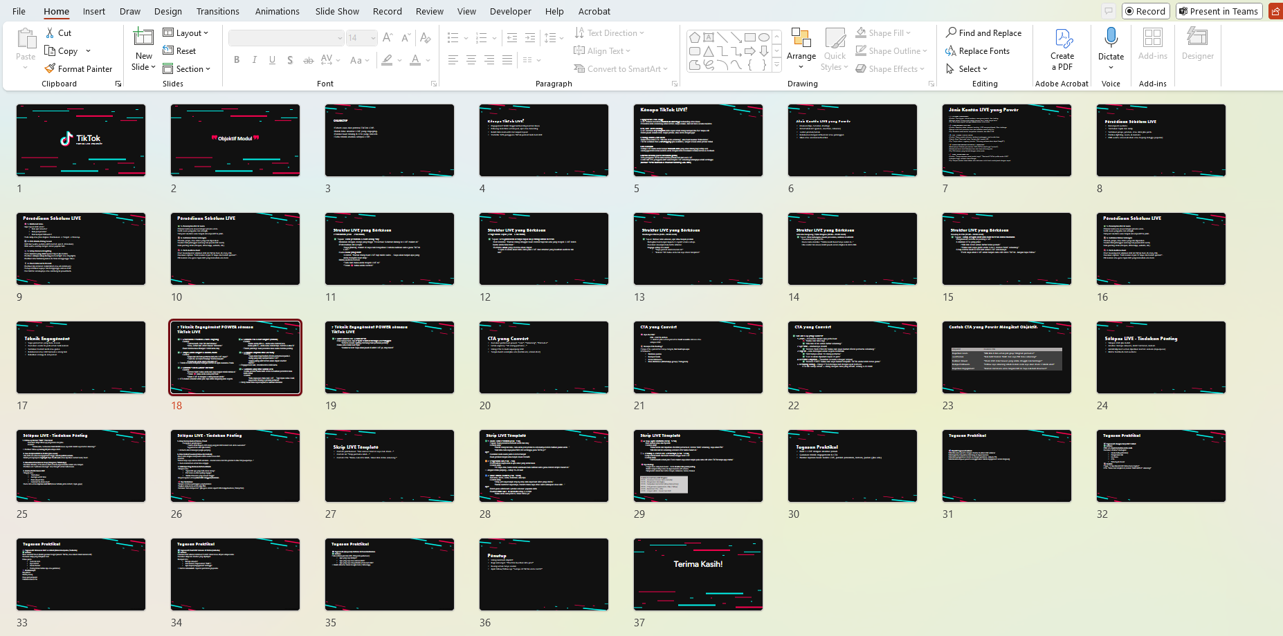Screen dimensions: 1283x636
Task: Toggle Align Left paragraph
Action: pos(453,60)
